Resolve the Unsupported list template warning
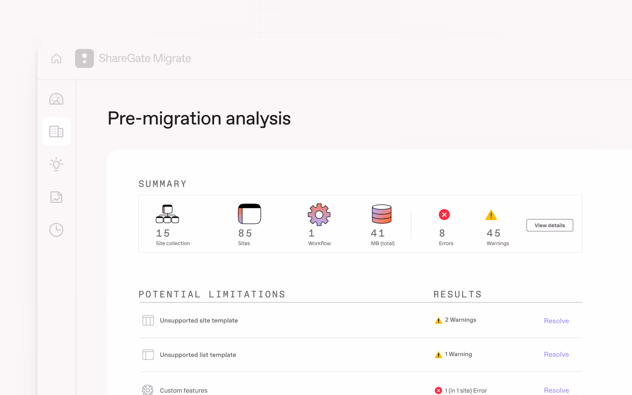The width and height of the screenshot is (632, 395). (557, 354)
